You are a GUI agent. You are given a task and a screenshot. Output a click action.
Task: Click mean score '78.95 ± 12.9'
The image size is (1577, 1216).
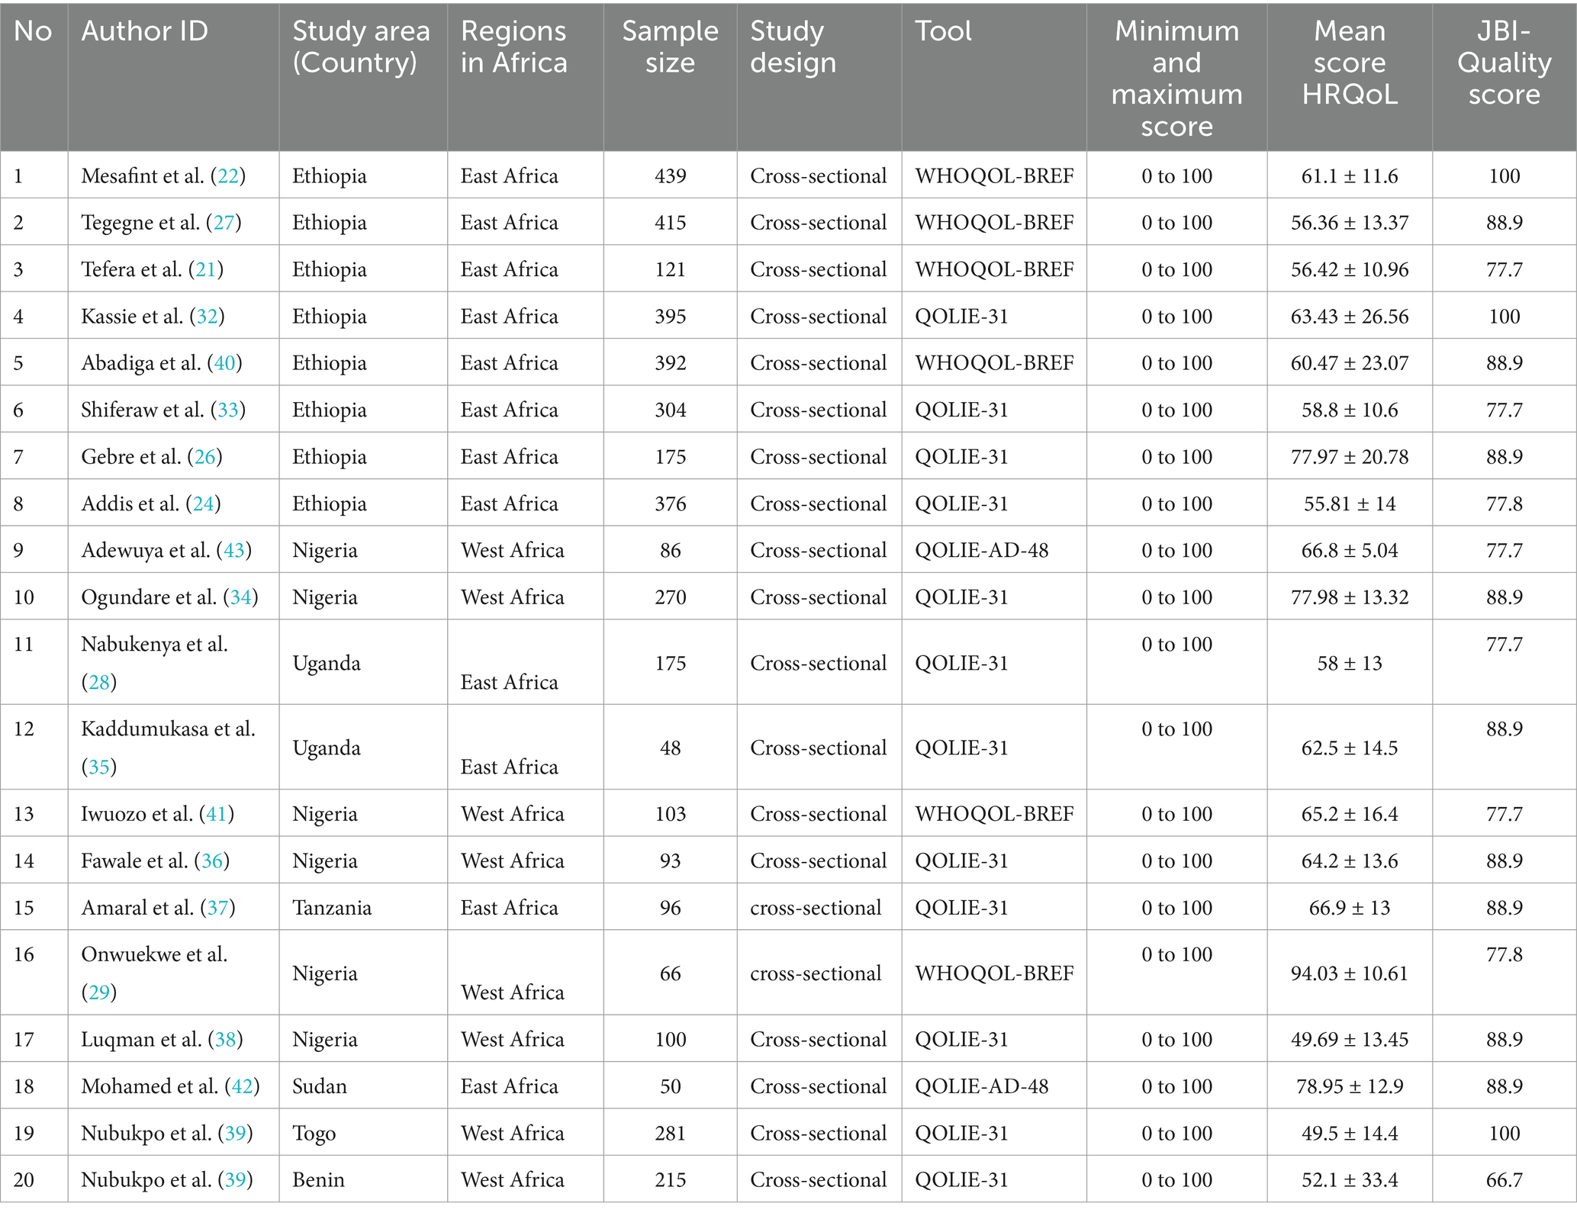(x=1350, y=1086)
